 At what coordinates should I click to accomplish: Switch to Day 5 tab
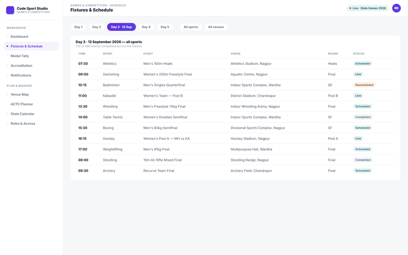[165, 27]
